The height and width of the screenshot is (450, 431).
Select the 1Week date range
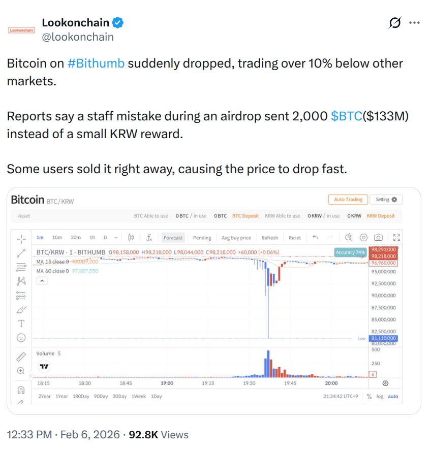(x=138, y=396)
